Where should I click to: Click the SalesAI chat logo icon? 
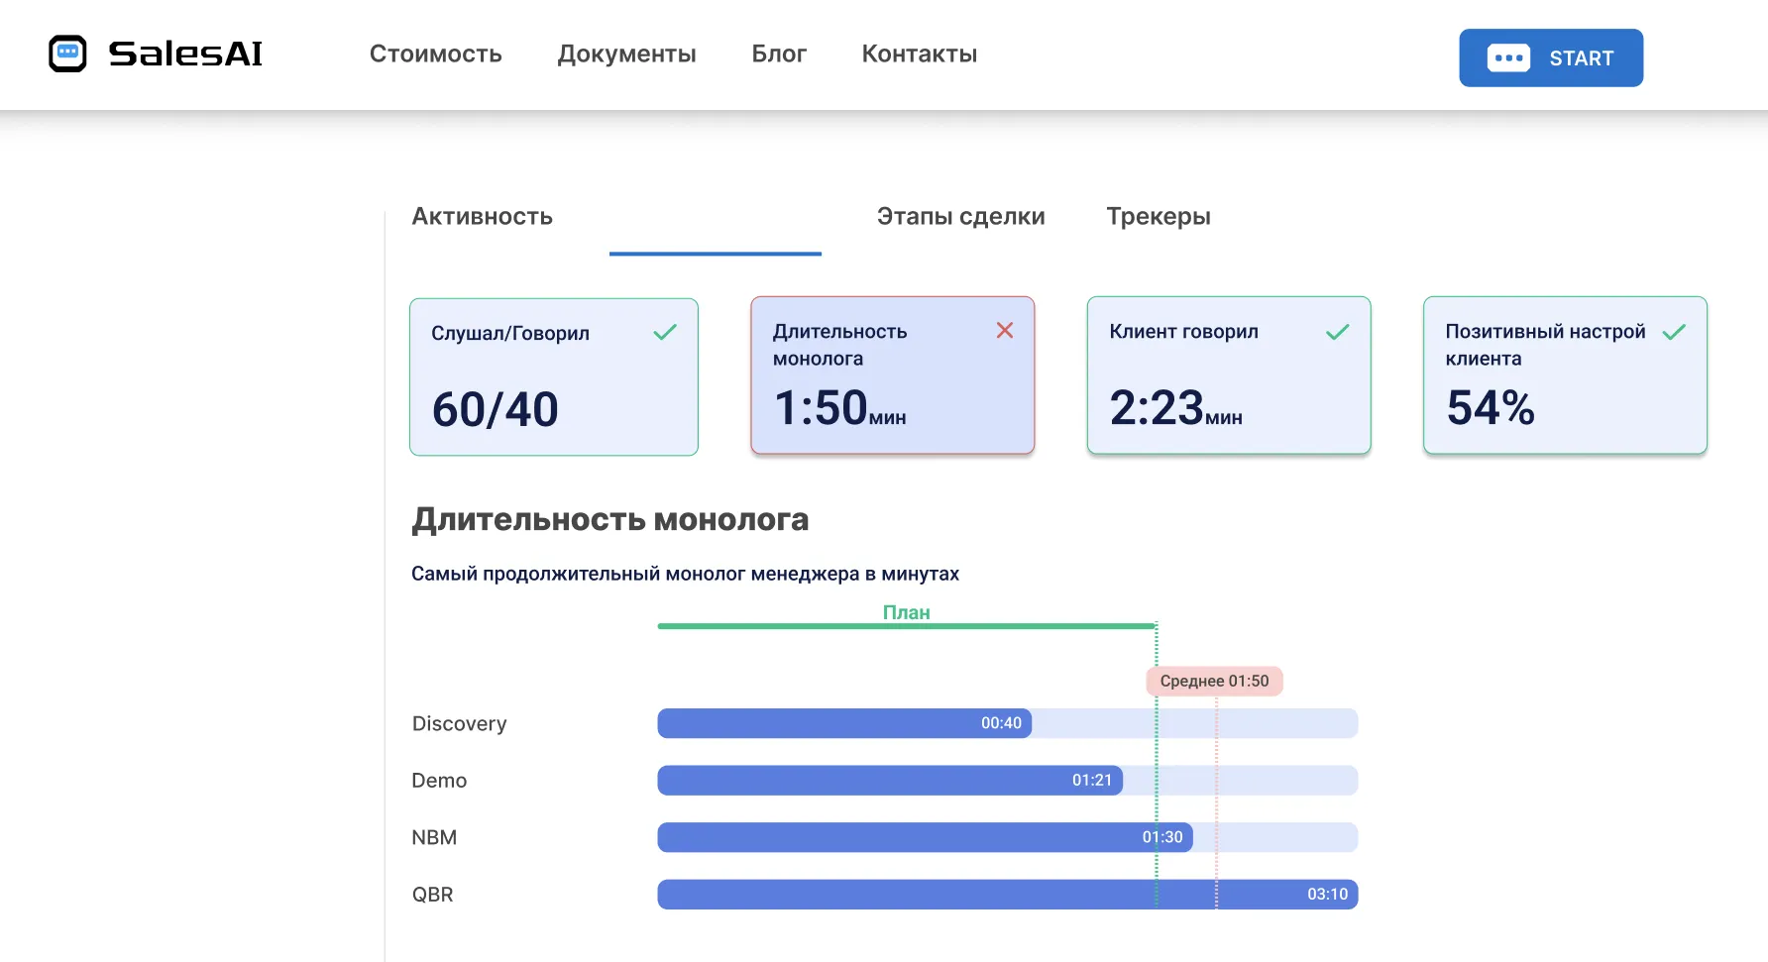point(67,52)
